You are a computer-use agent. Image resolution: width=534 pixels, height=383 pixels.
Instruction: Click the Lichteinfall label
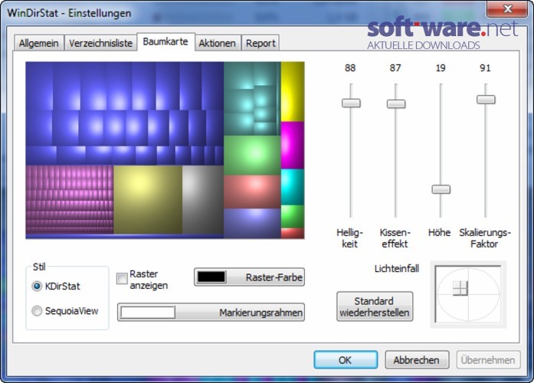point(397,269)
